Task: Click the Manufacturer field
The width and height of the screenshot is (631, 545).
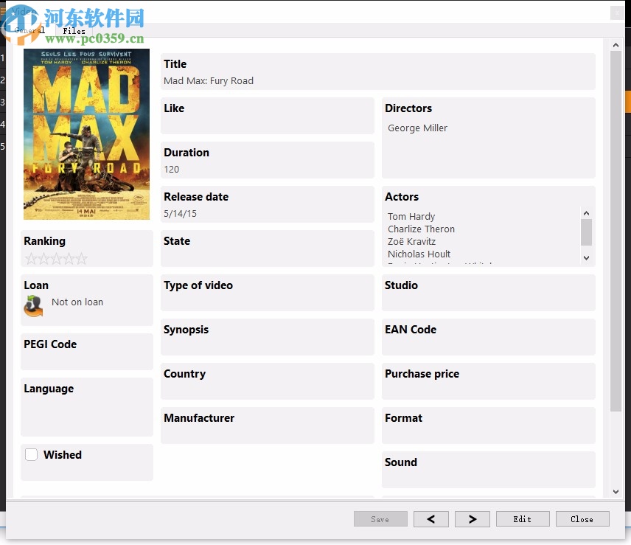Action: pos(267,426)
